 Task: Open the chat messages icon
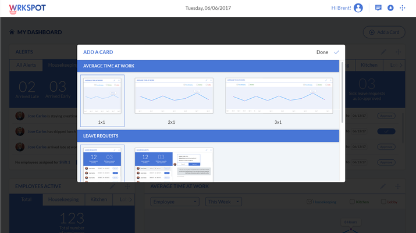378,8
